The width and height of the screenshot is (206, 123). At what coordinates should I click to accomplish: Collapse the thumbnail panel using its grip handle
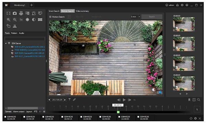click(165, 55)
